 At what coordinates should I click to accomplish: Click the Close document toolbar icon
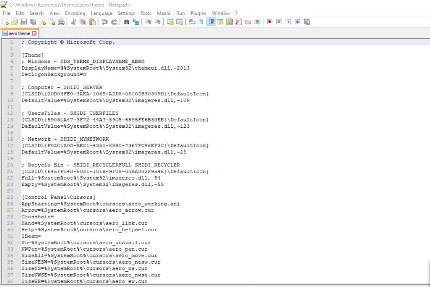(43, 22)
